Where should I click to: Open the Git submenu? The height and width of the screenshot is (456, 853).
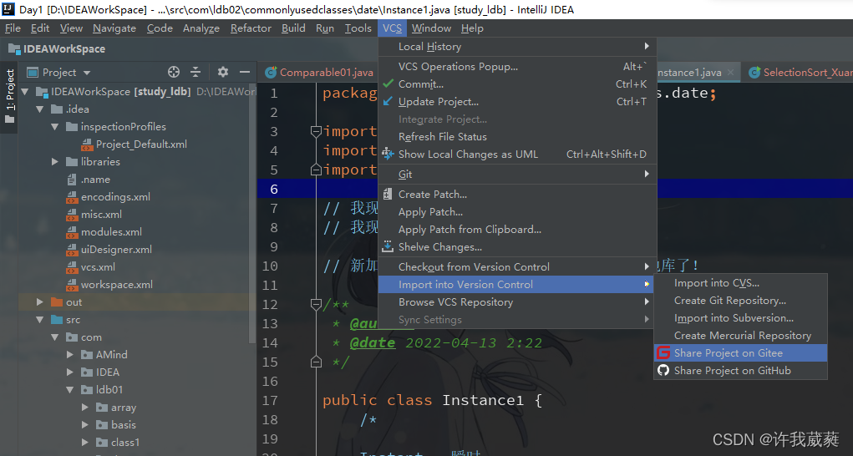517,174
